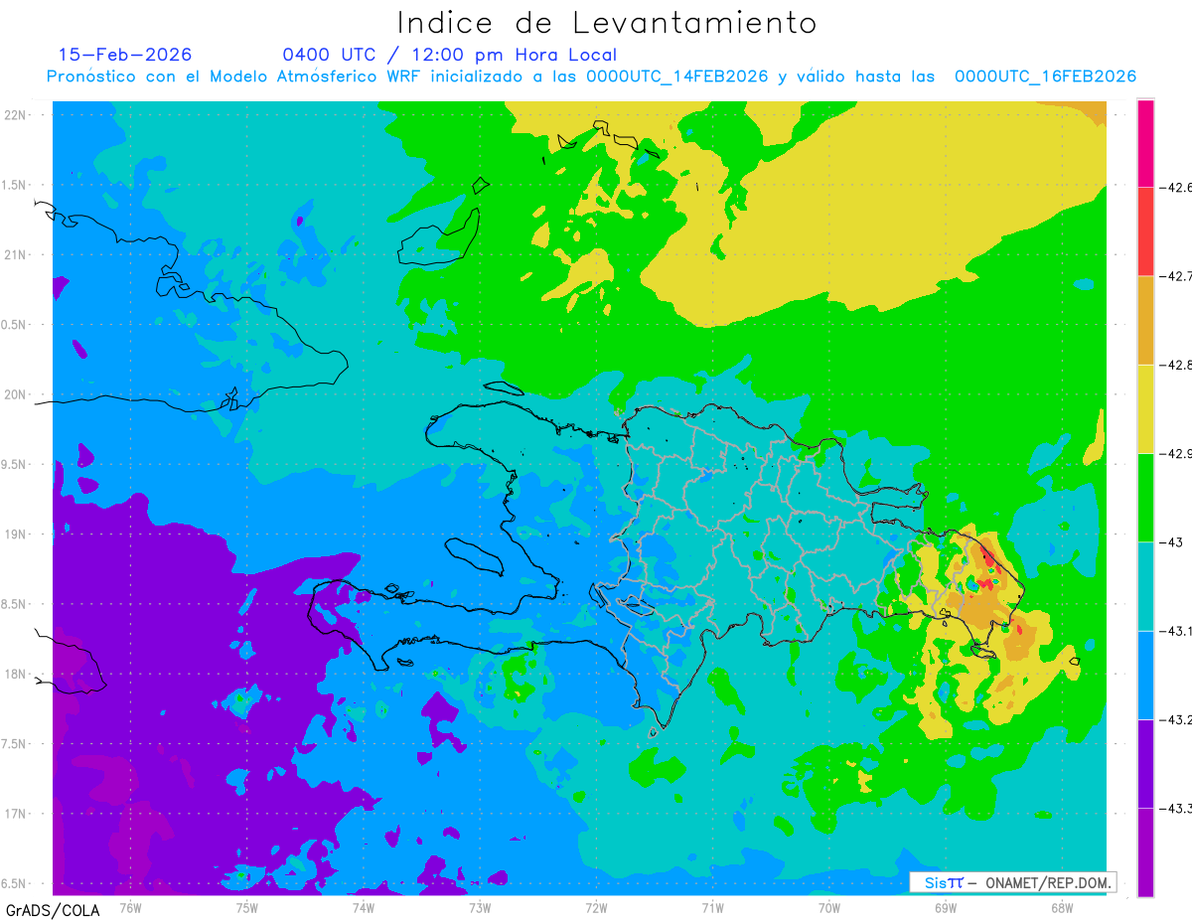The width and height of the screenshot is (1192, 921).
Task: Click the 'GrADS/COLA' label
Action: coord(53,910)
